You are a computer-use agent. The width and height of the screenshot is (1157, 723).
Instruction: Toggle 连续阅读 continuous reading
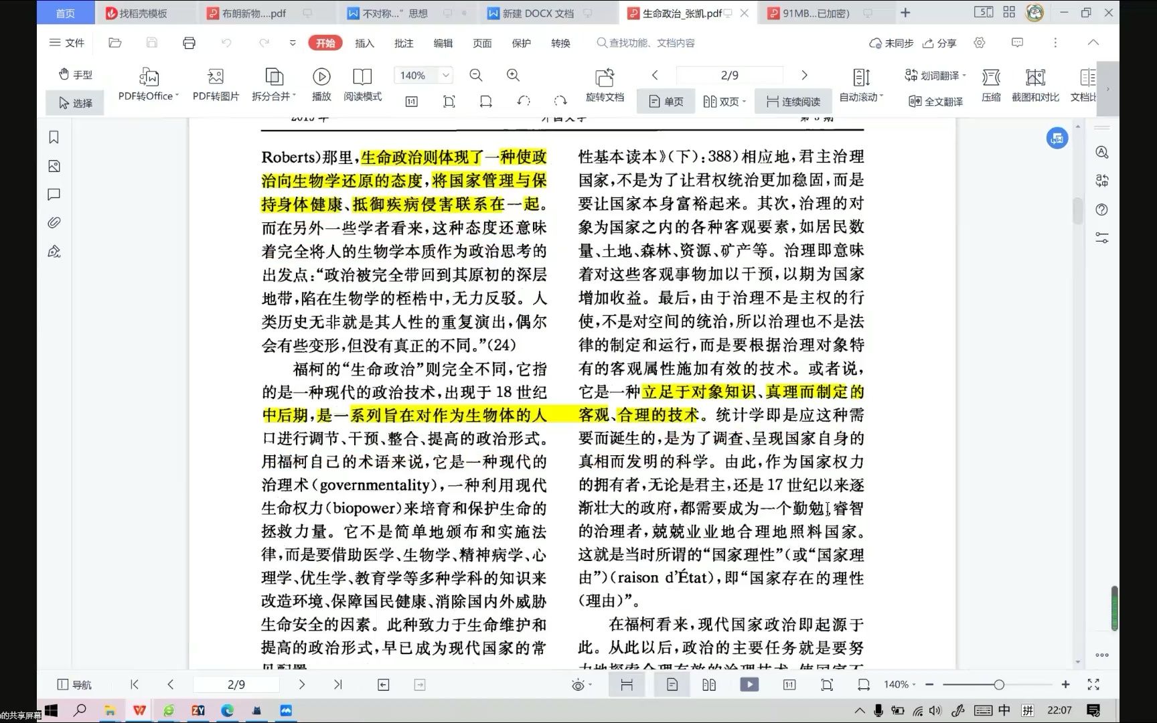793,101
